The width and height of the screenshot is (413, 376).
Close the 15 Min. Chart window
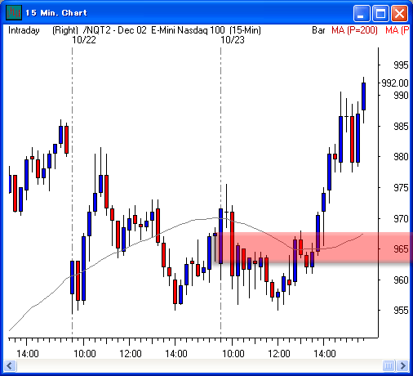tap(399, 13)
